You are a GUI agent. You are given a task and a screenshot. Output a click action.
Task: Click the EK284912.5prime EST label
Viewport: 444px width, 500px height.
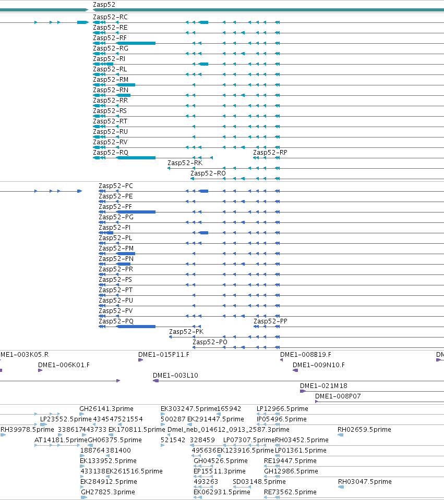coord(109,482)
